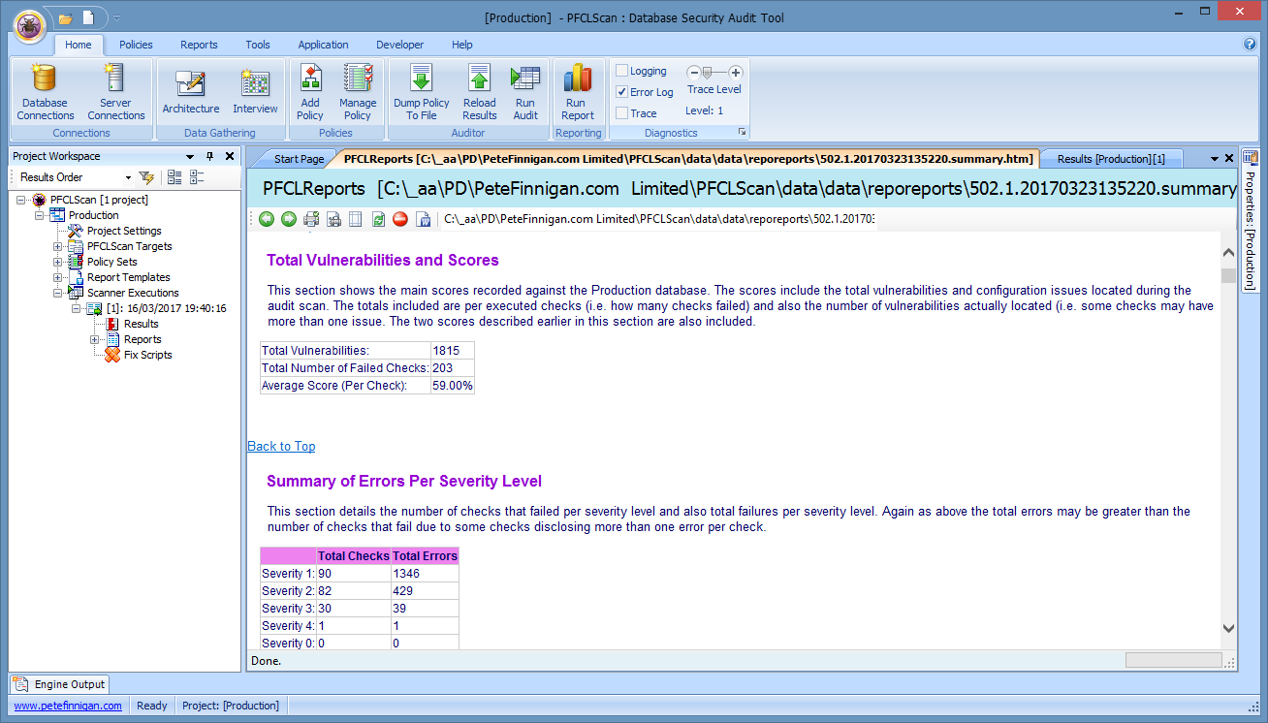Expand the Policy Sets node
The height and width of the screenshot is (723, 1268).
(x=58, y=262)
